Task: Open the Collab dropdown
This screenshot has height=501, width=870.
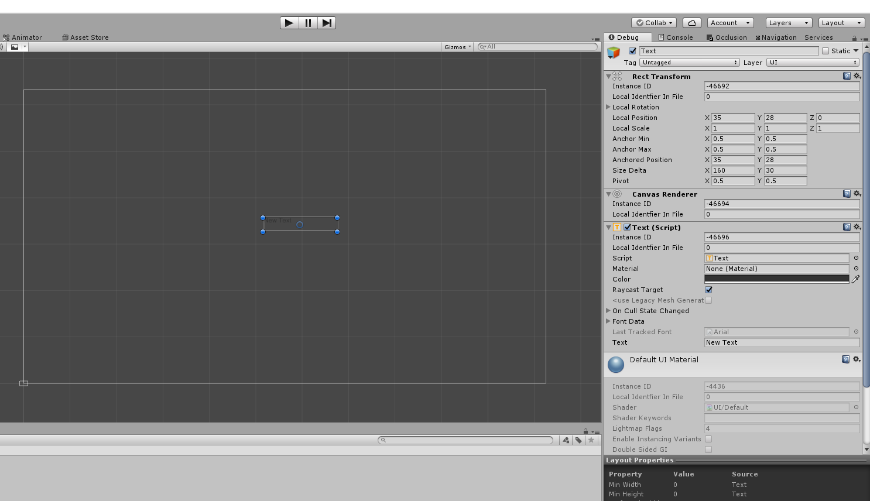Action: [654, 23]
